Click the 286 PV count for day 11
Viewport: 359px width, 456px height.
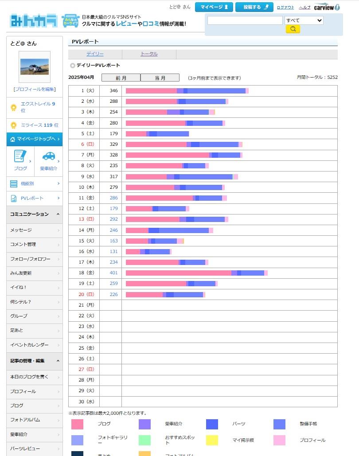[114, 198]
